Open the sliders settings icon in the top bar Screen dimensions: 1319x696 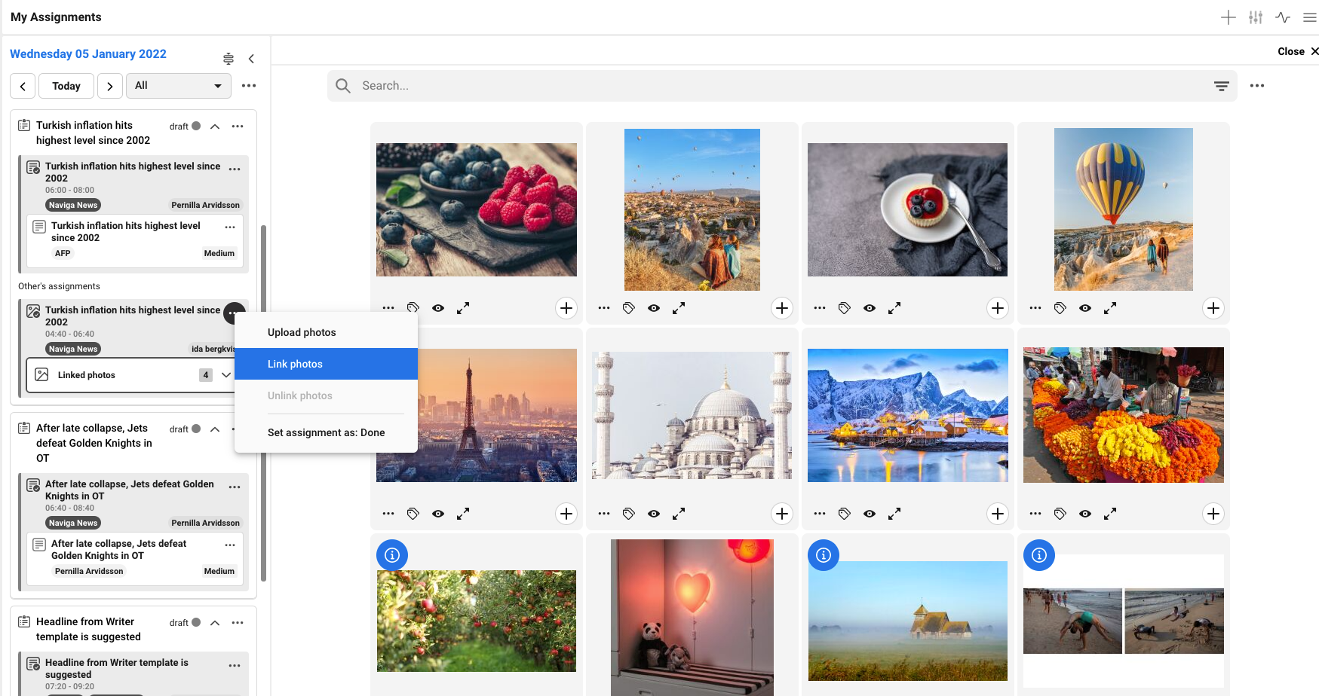[1255, 17]
